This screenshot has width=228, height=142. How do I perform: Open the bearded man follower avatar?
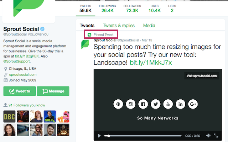[x=50, y=130]
